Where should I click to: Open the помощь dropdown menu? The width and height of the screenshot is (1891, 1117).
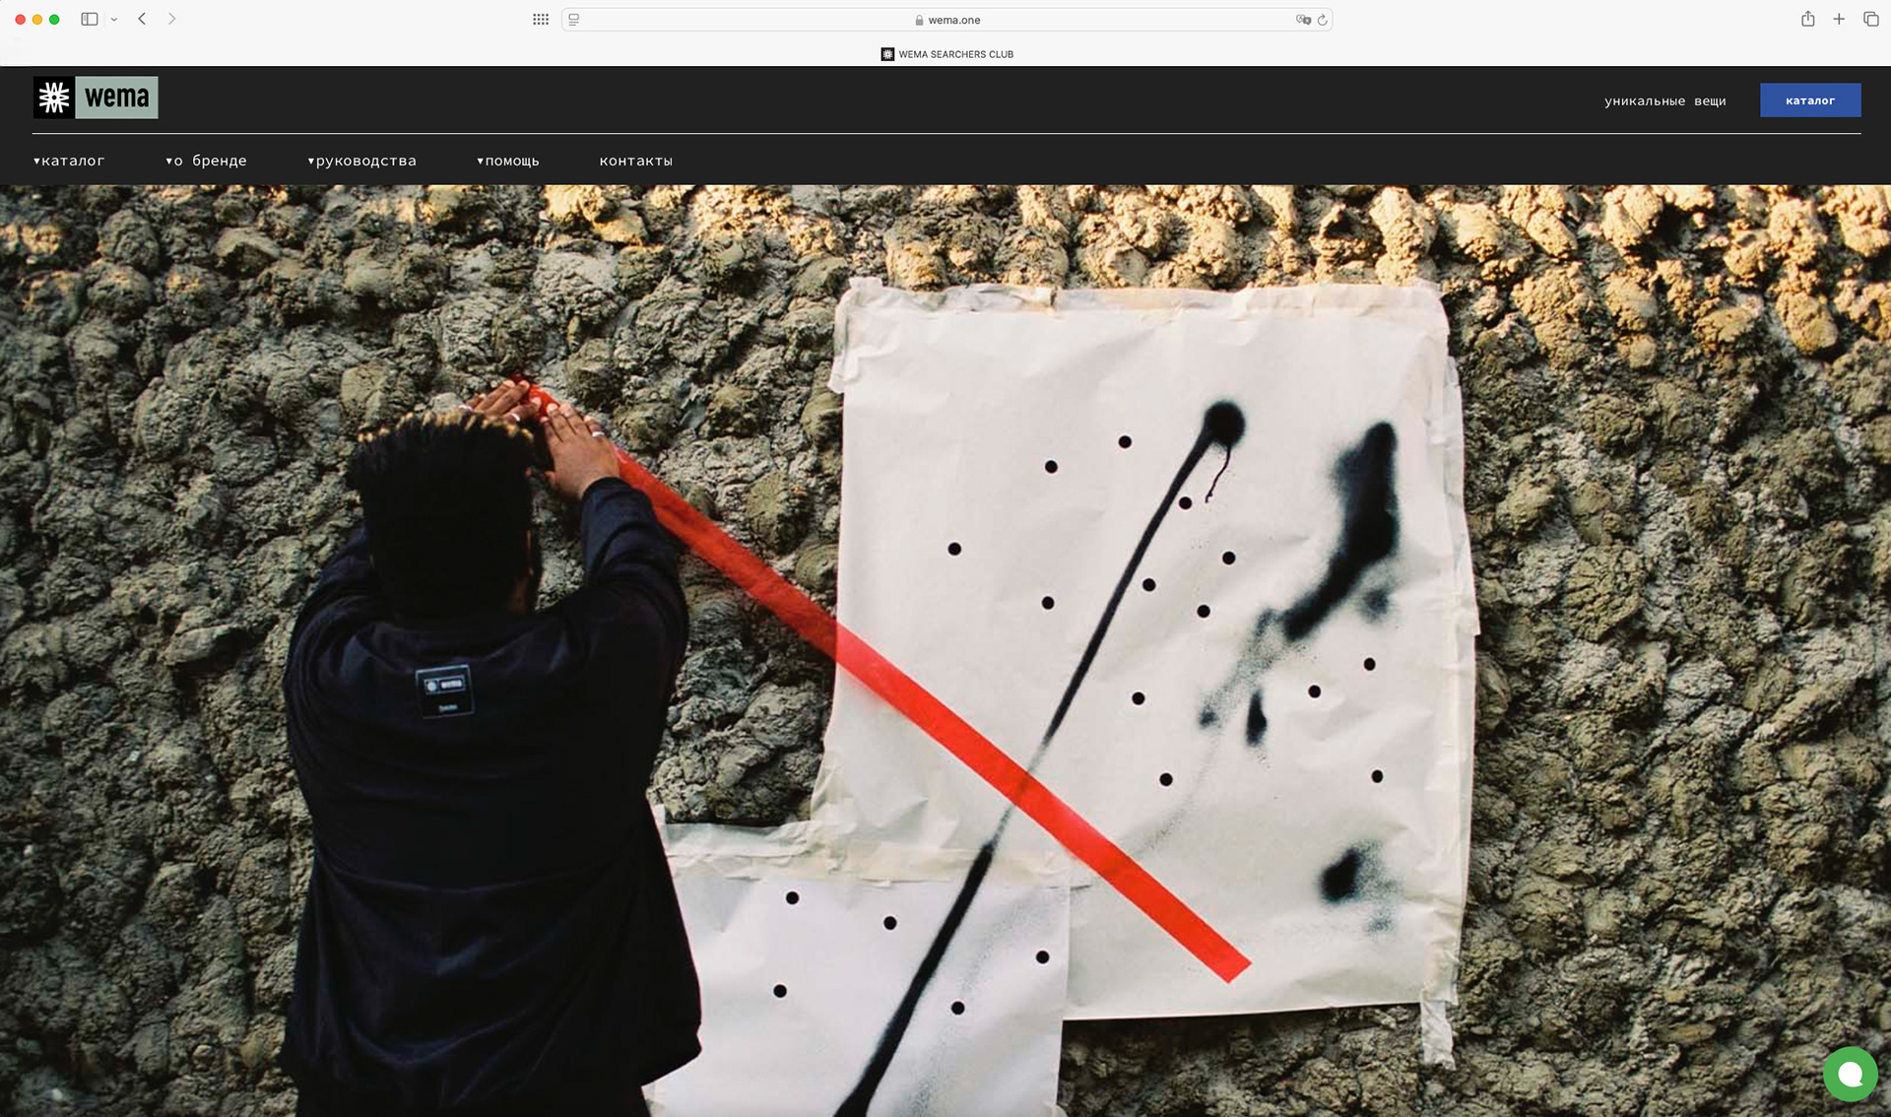pyautogui.click(x=507, y=161)
